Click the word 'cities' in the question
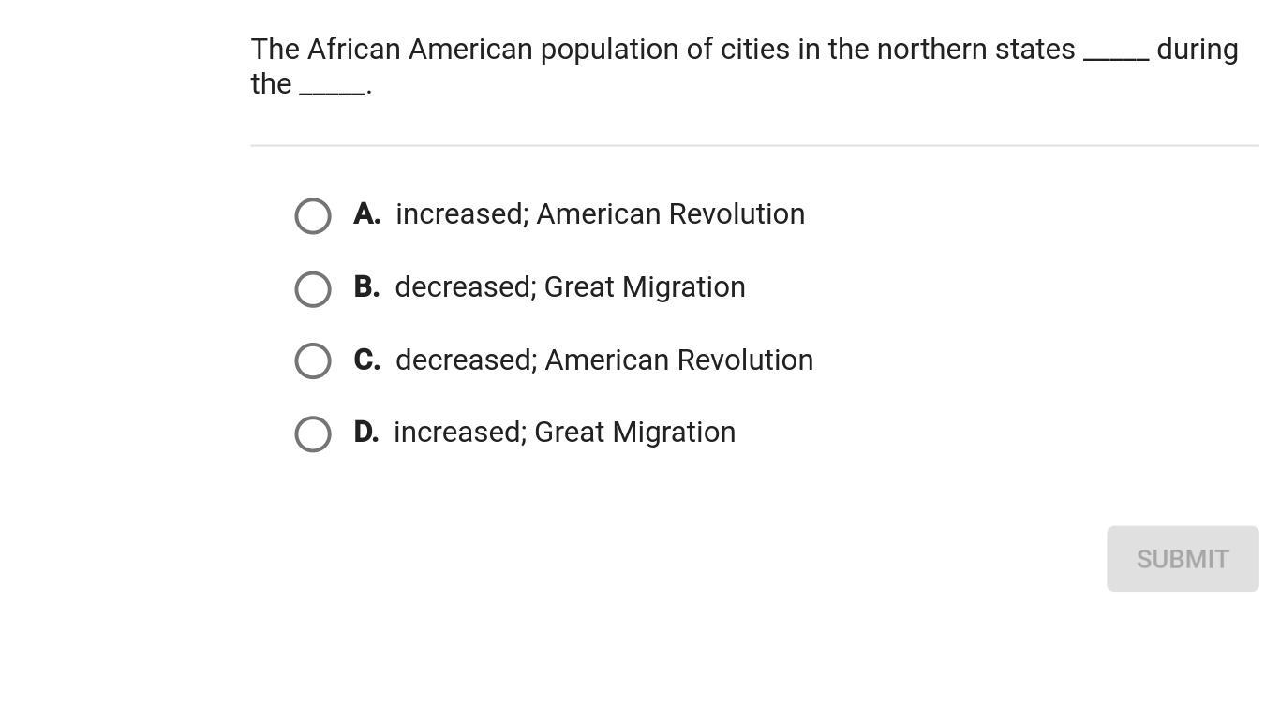This screenshot has width=1280, height=719. (x=754, y=50)
